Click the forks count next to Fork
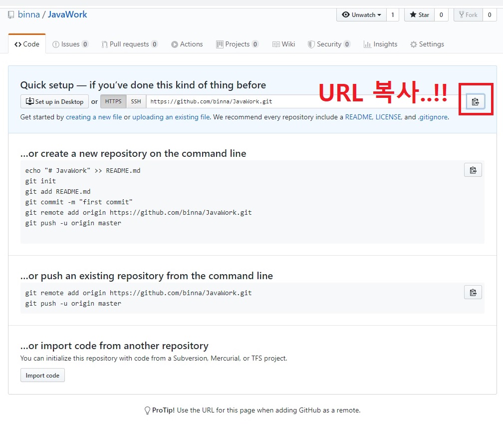The width and height of the screenshot is (503, 426). 490,15
